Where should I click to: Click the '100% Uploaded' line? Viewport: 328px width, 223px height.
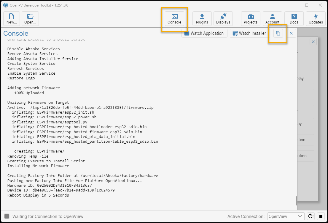click(x=29, y=93)
